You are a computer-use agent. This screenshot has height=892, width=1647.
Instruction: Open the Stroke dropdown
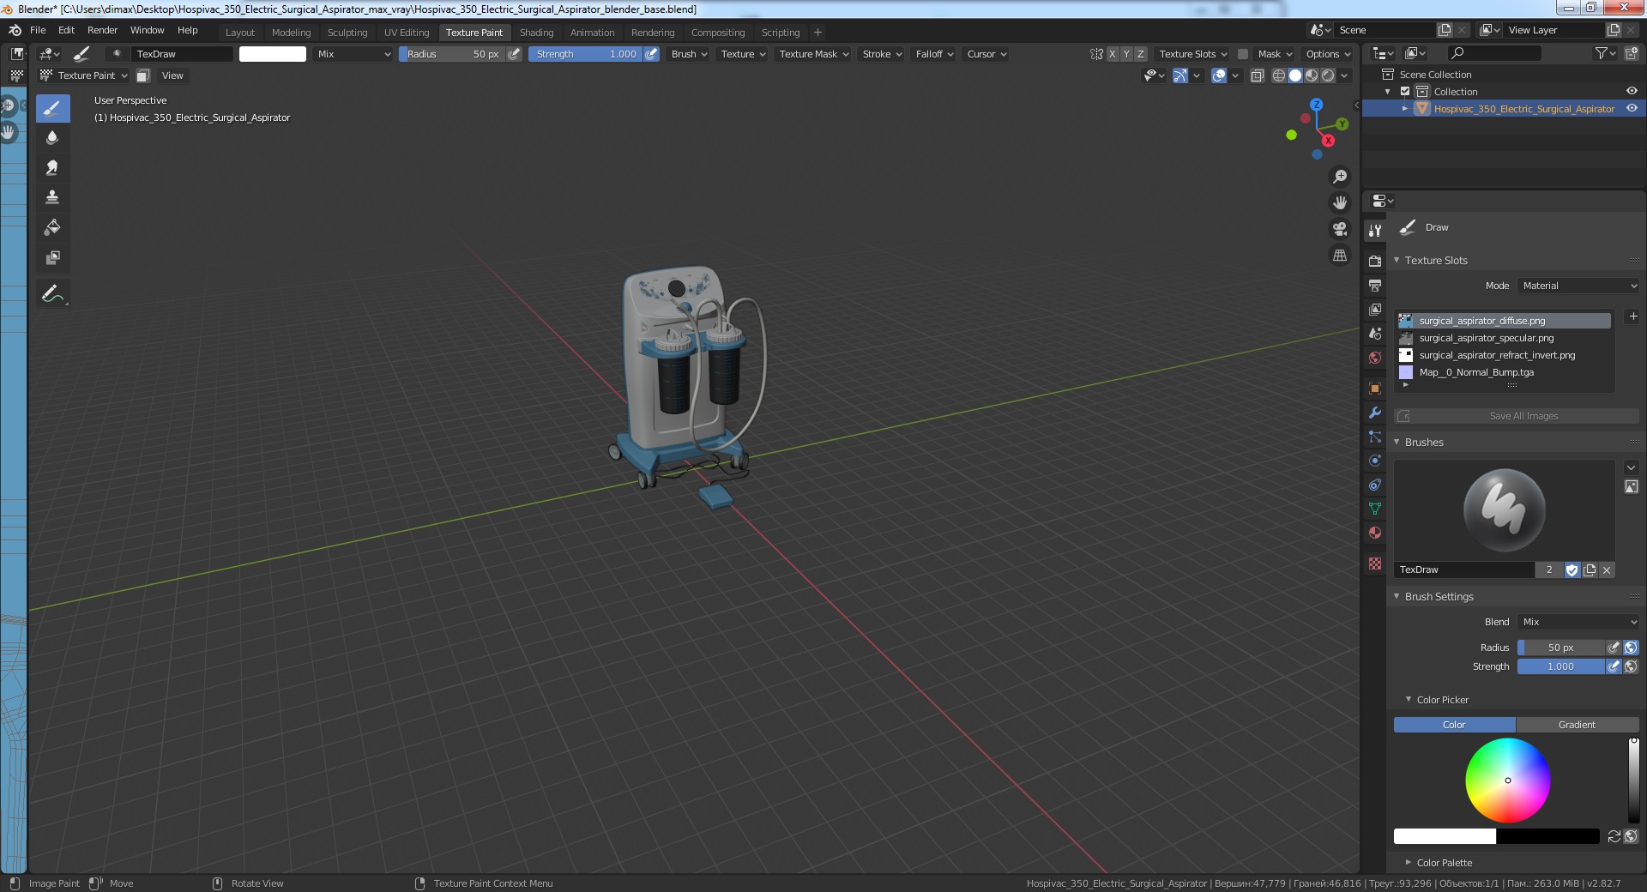pyautogui.click(x=882, y=54)
